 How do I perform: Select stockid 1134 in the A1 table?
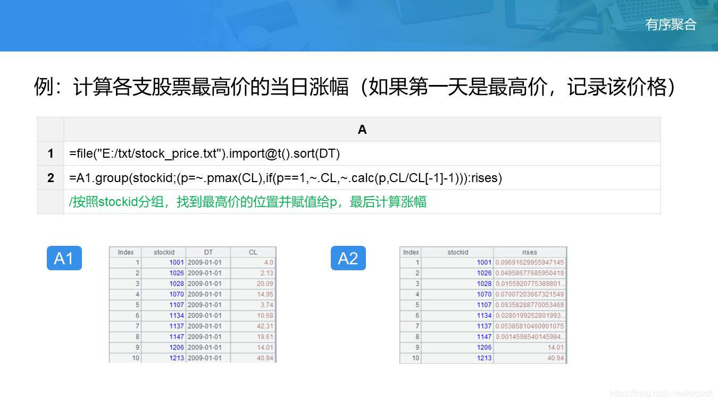(x=177, y=315)
